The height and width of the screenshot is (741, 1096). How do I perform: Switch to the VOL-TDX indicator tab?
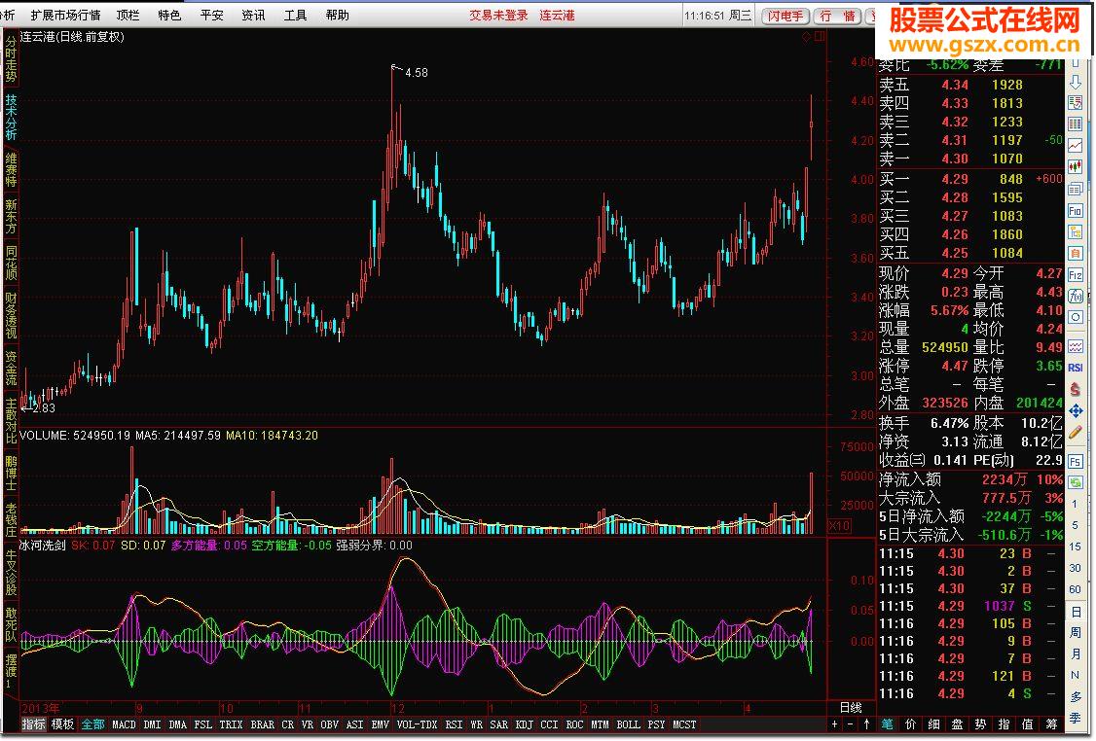point(417,724)
